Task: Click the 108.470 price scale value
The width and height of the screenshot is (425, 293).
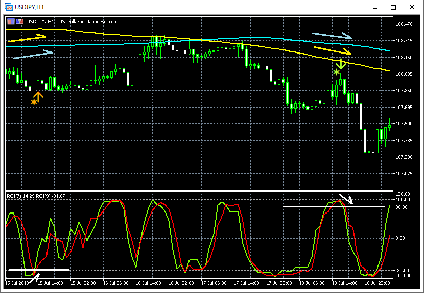Action: click(x=404, y=24)
